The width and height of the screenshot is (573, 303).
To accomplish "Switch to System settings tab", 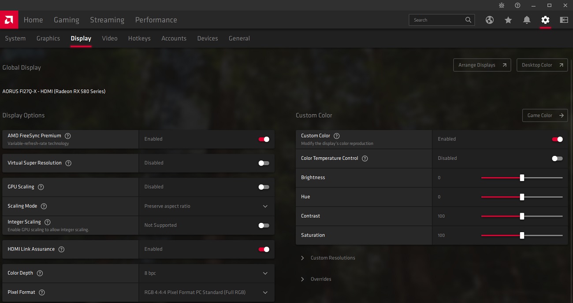I will point(15,38).
